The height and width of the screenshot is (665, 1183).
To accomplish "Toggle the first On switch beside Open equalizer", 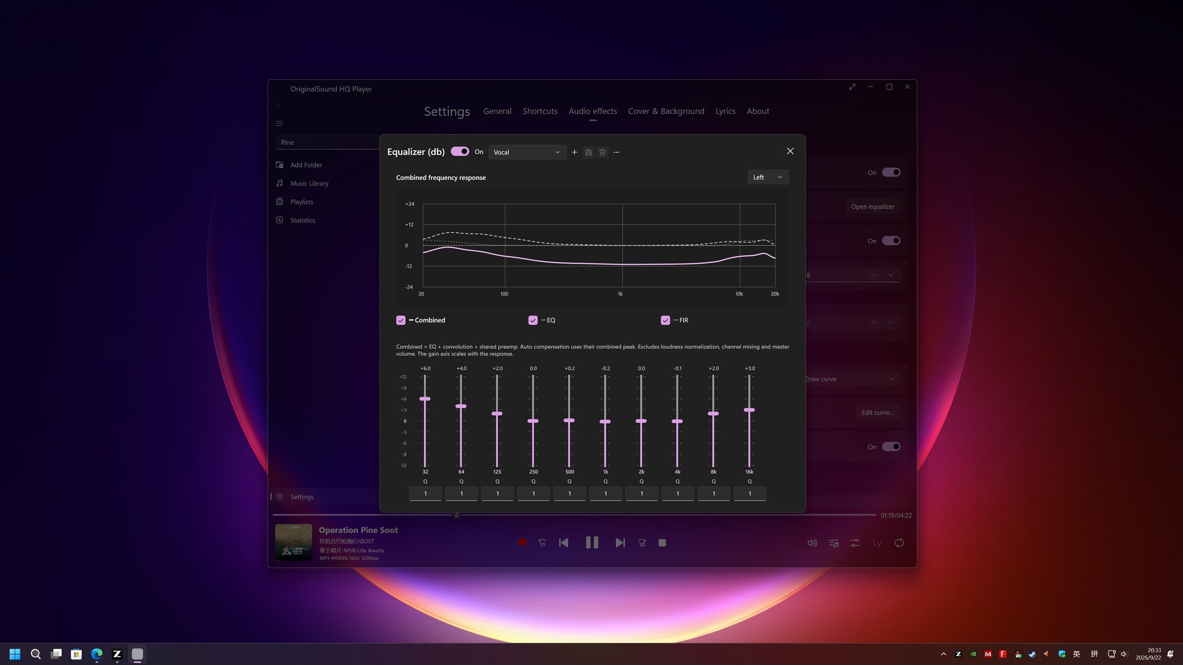I will [891, 172].
